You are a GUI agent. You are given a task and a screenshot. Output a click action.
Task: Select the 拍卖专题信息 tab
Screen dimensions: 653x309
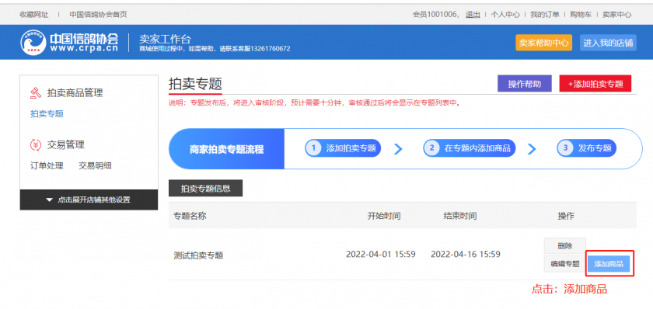205,189
